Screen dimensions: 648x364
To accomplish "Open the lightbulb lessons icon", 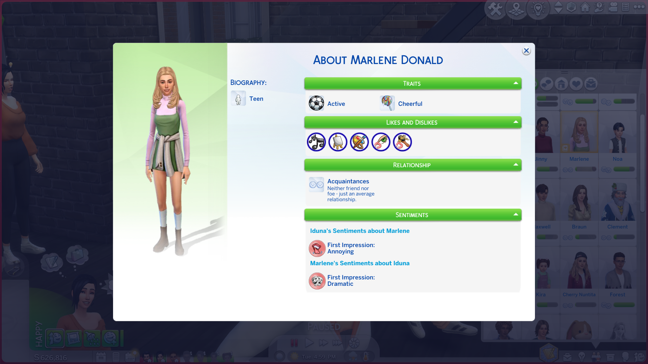I will coord(538,9).
